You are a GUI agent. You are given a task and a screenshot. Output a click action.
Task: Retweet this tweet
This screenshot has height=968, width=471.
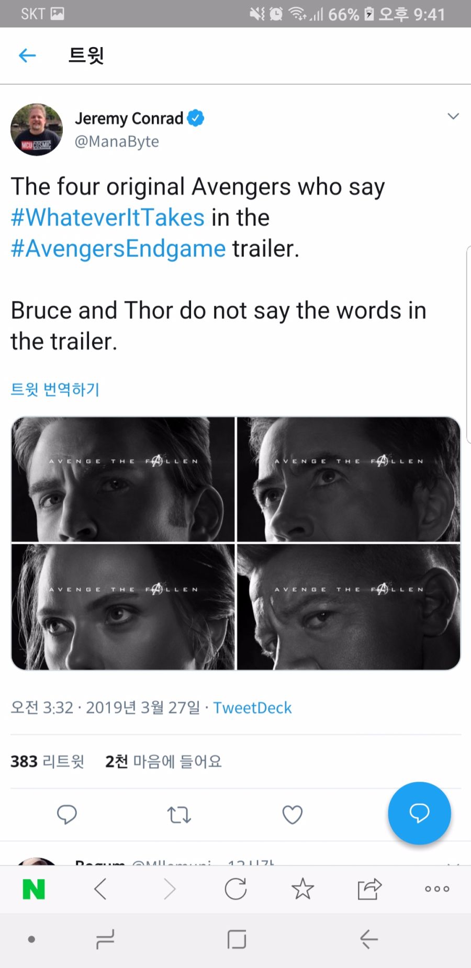click(179, 815)
